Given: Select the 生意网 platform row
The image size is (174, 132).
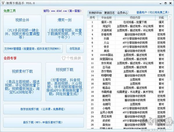Looking at the screenshot, I should [127, 79].
